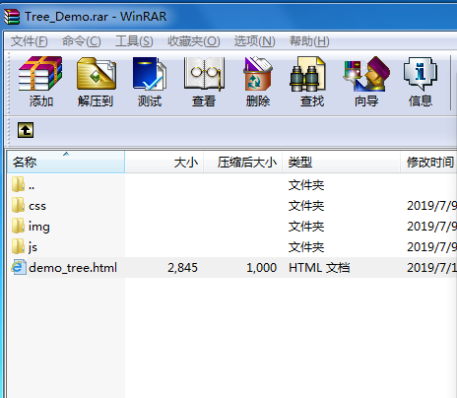This screenshot has height=398, width=457.
Task: Click the 'HTML 文档' type cell
Action: (x=319, y=268)
